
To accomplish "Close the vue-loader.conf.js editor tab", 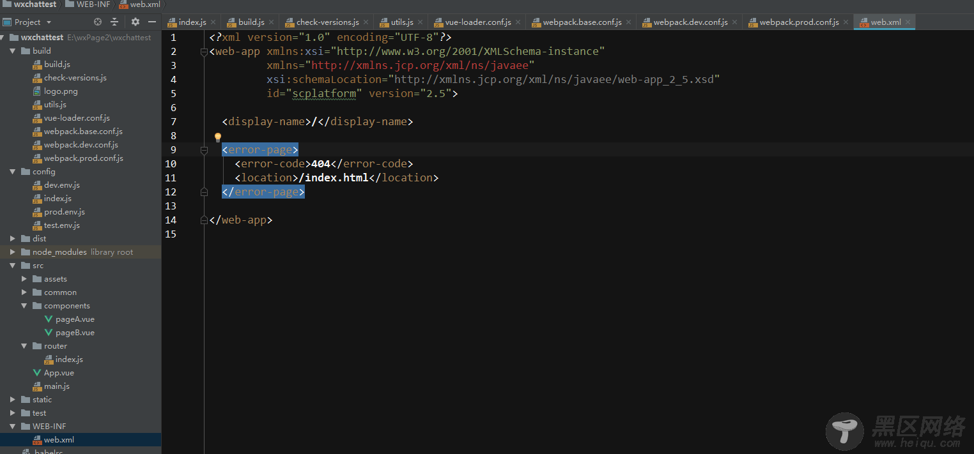I will click(518, 22).
